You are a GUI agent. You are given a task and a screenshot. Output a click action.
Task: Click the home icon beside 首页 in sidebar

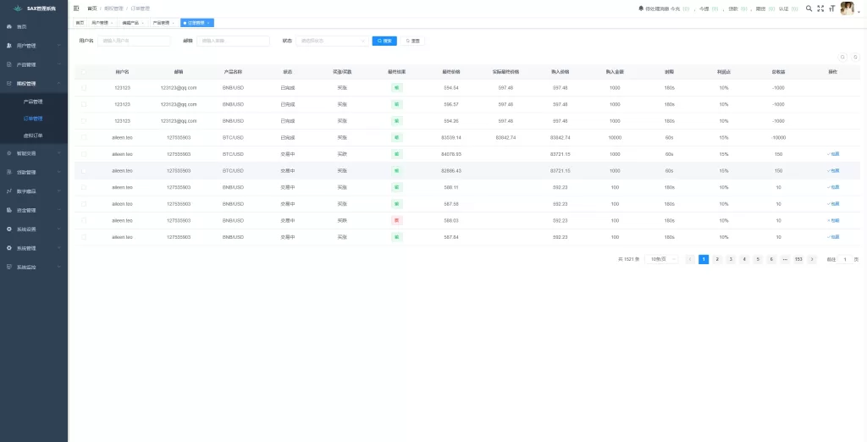(x=8, y=26)
